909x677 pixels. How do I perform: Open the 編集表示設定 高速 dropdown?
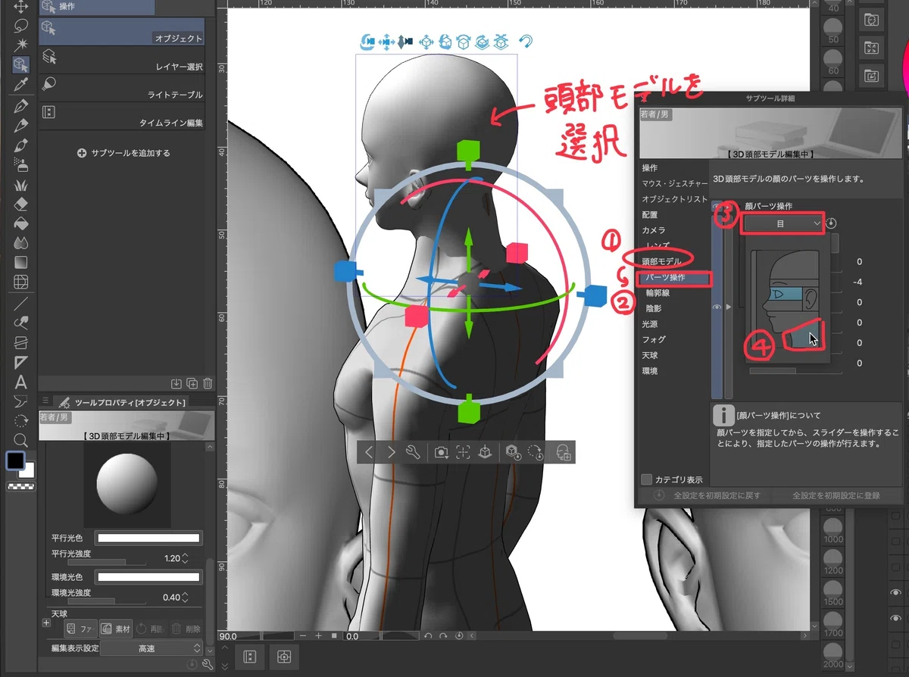(152, 648)
